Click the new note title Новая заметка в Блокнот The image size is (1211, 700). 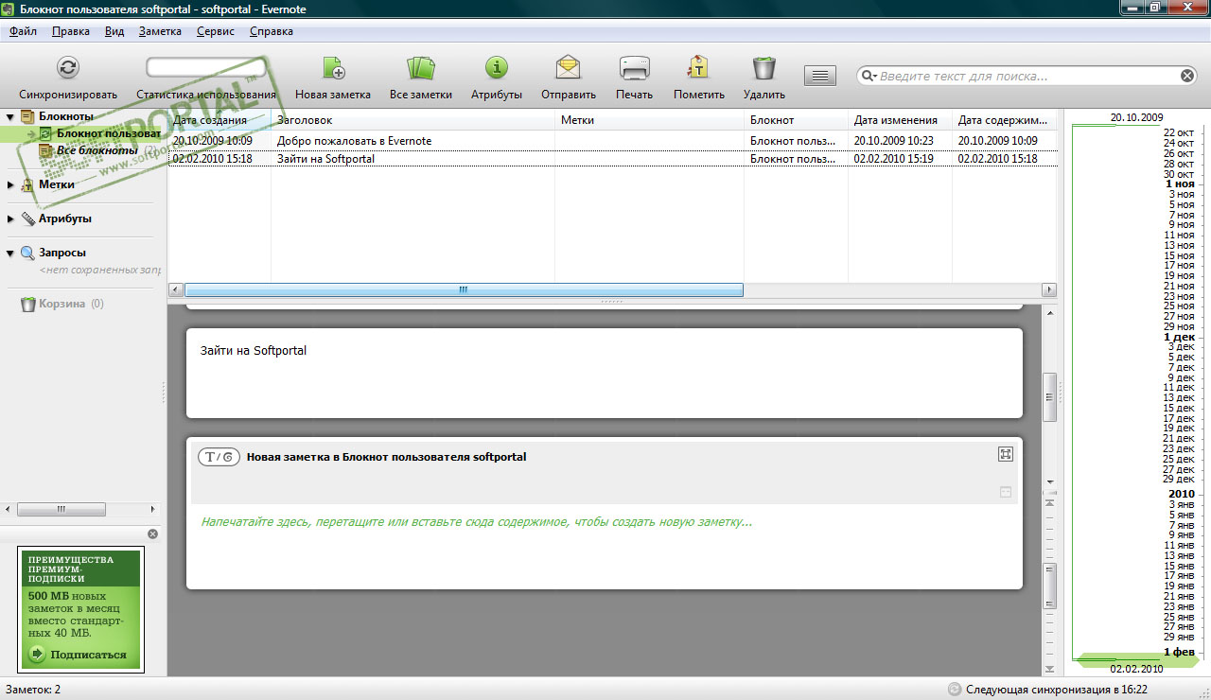pyautogui.click(x=386, y=457)
